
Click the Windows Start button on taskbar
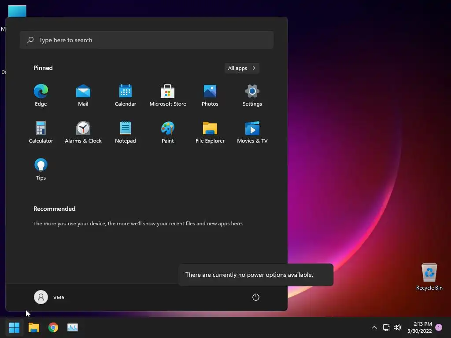click(x=14, y=327)
